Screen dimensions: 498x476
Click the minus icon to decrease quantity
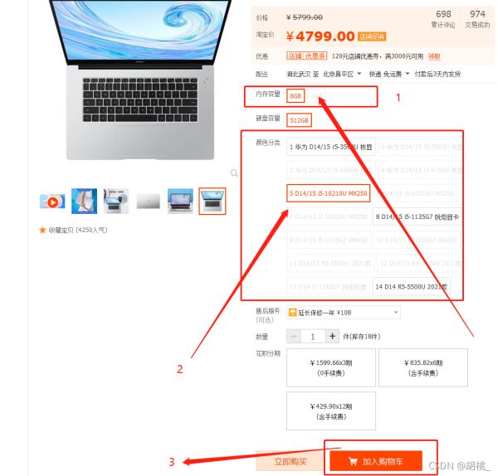(x=294, y=336)
